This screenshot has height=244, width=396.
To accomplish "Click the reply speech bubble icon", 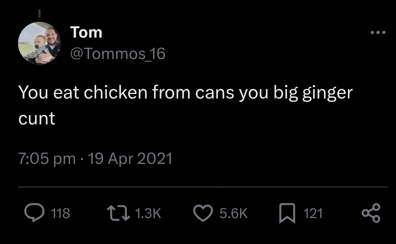I will pyautogui.click(x=34, y=214).
